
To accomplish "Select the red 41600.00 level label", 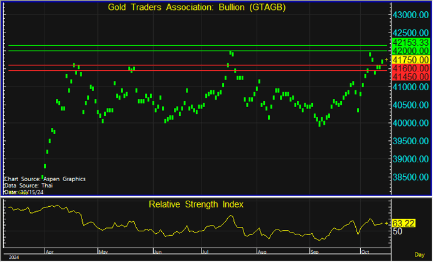I will 411,68.
